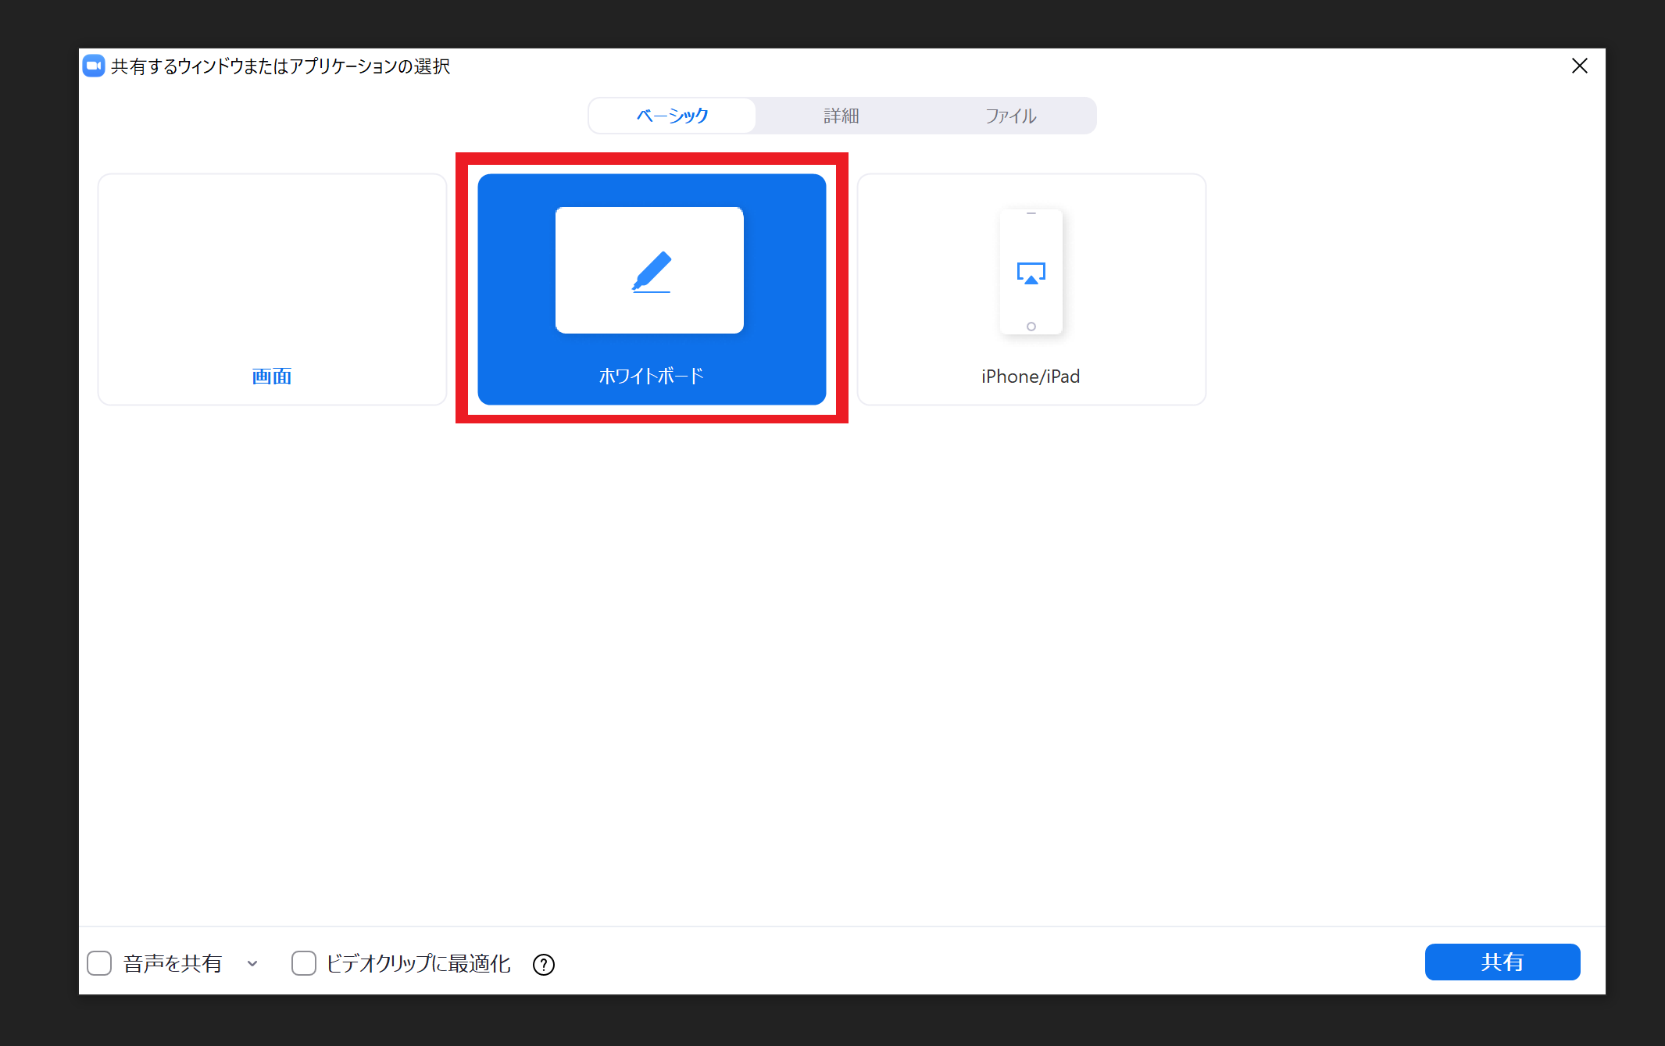This screenshot has height=1046, width=1665.
Task: Open the audio sharing options dropdown
Action: 252,964
